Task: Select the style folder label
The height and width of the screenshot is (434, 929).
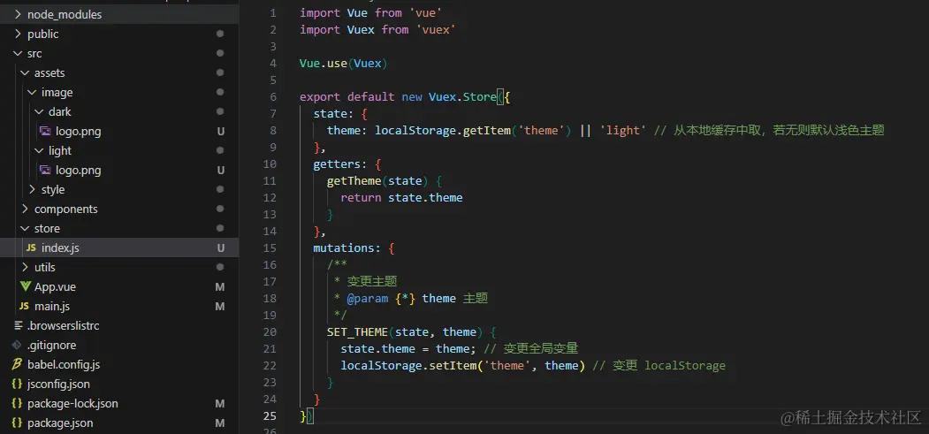Action: click(53, 190)
